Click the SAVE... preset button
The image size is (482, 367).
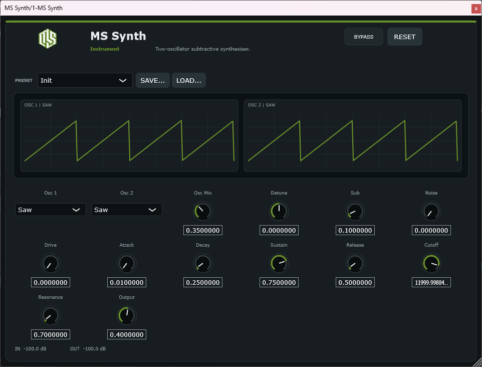point(152,80)
